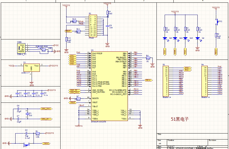
Task: Click the USB1 connector symbol
Action: [21, 48]
